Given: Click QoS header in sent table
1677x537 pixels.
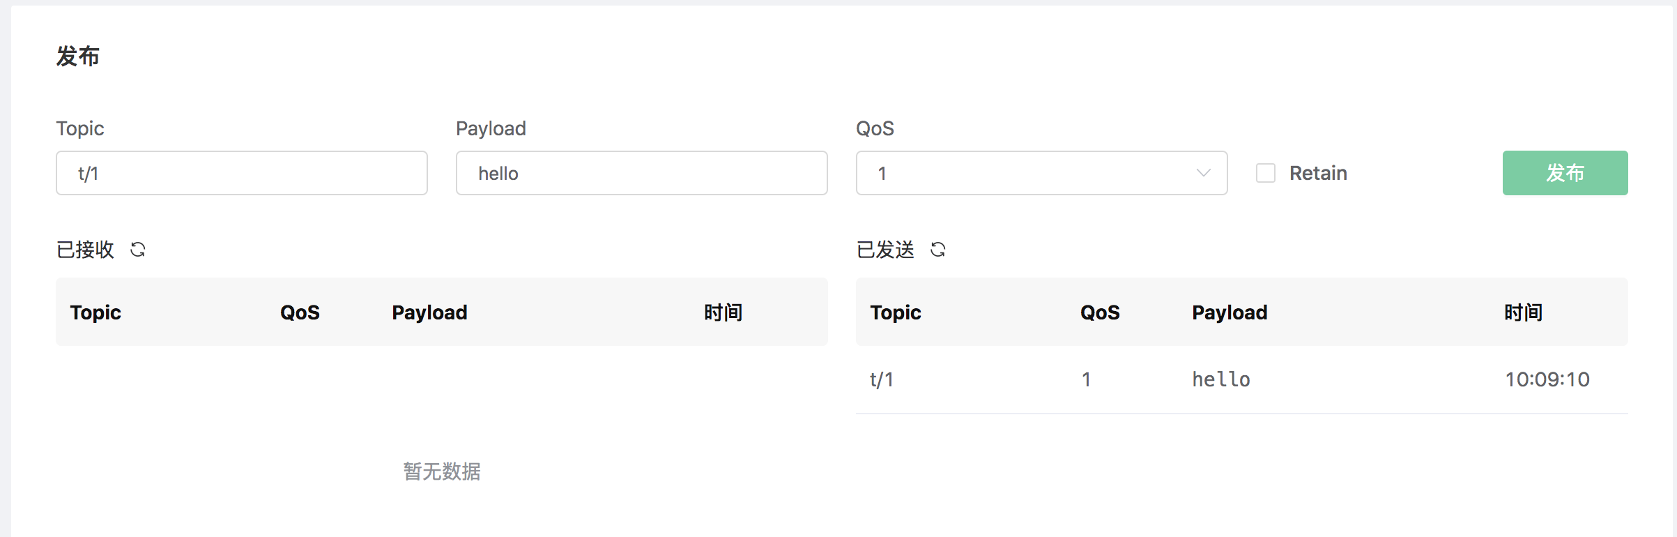Looking at the screenshot, I should point(1100,312).
